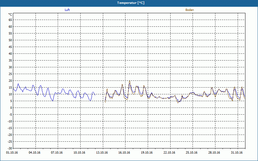Click the 'Luft' legend label
This screenshot has height=161, width=258.
(x=67, y=10)
